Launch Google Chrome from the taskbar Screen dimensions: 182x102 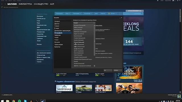tap(14, 101)
